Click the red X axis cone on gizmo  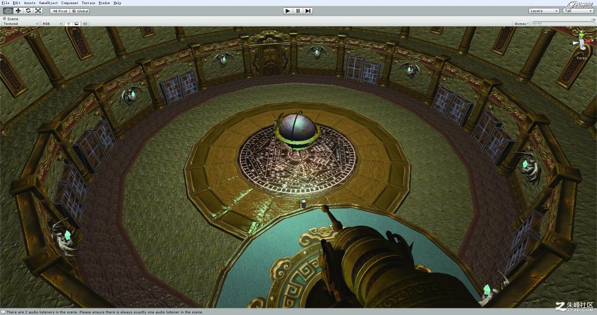pos(588,41)
